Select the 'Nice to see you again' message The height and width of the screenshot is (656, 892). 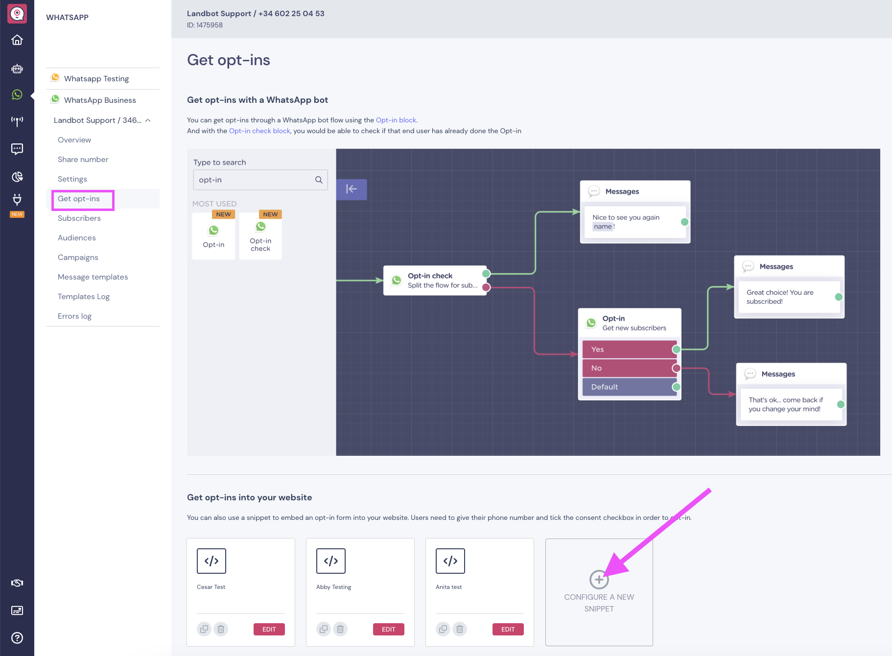click(x=635, y=222)
